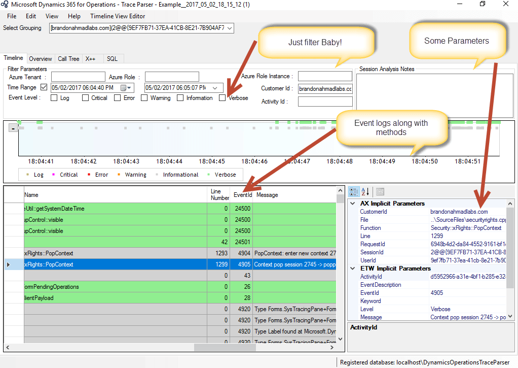Screen dimensions: 518x368
Task: Open the Help menu
Action: tap(74, 16)
